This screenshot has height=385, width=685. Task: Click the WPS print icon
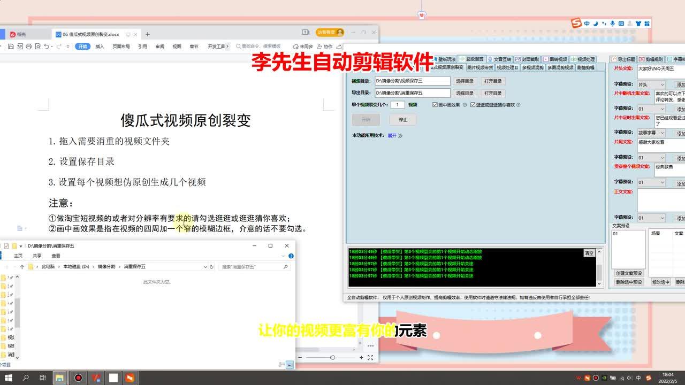coord(29,47)
